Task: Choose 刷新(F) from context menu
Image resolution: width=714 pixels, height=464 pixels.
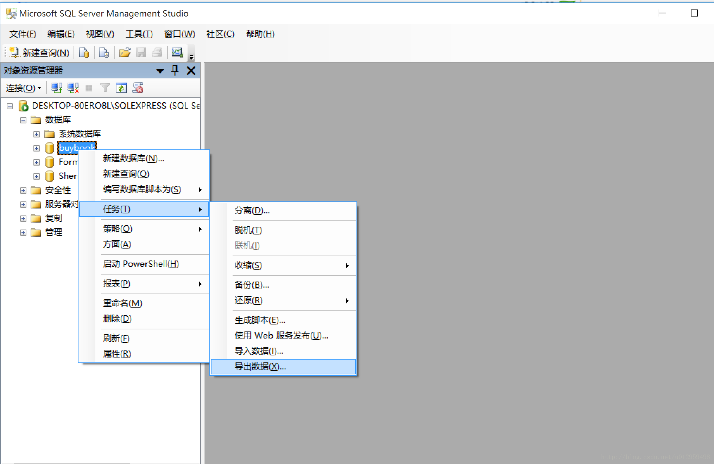Action: [144, 338]
